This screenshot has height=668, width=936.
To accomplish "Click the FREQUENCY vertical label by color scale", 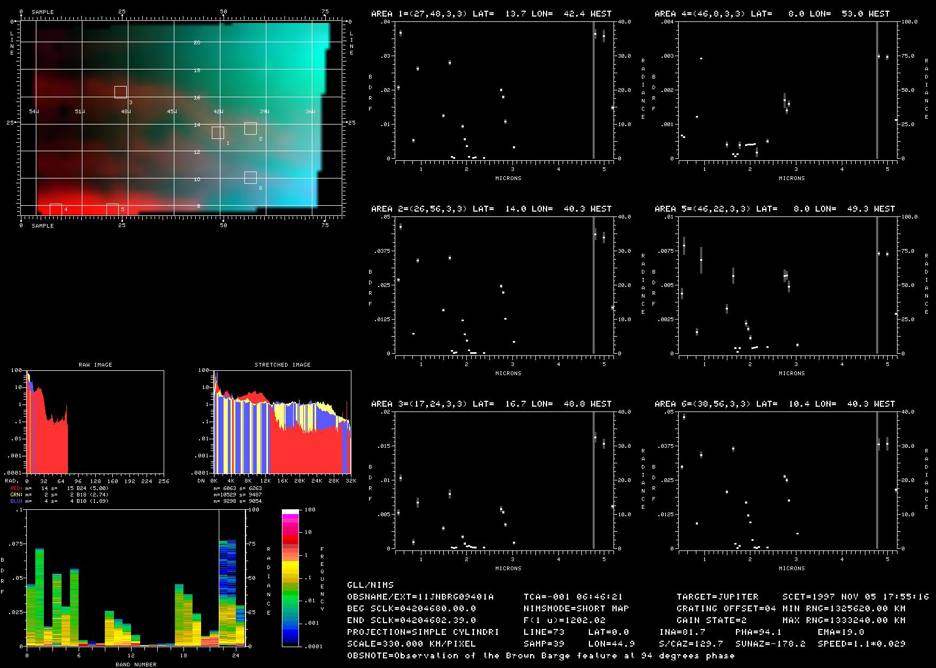I will [x=322, y=579].
